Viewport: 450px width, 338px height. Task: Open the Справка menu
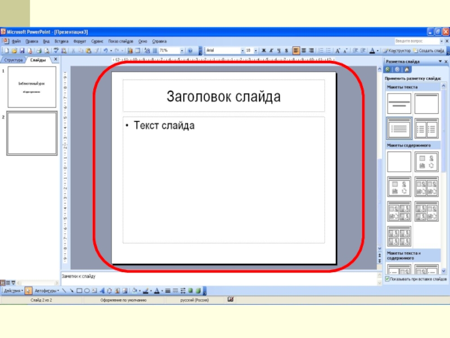tap(159, 41)
